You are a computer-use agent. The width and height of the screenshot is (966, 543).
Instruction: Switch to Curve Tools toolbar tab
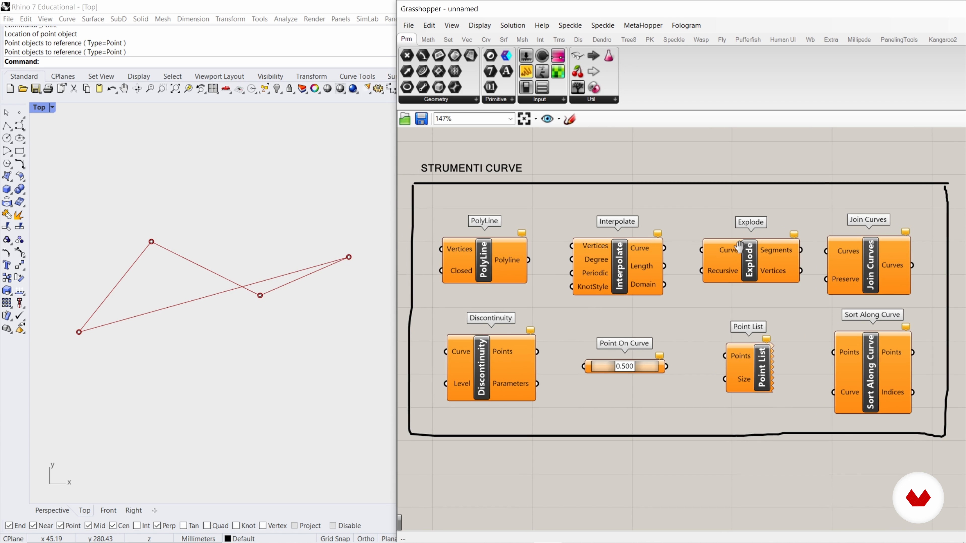pos(357,76)
